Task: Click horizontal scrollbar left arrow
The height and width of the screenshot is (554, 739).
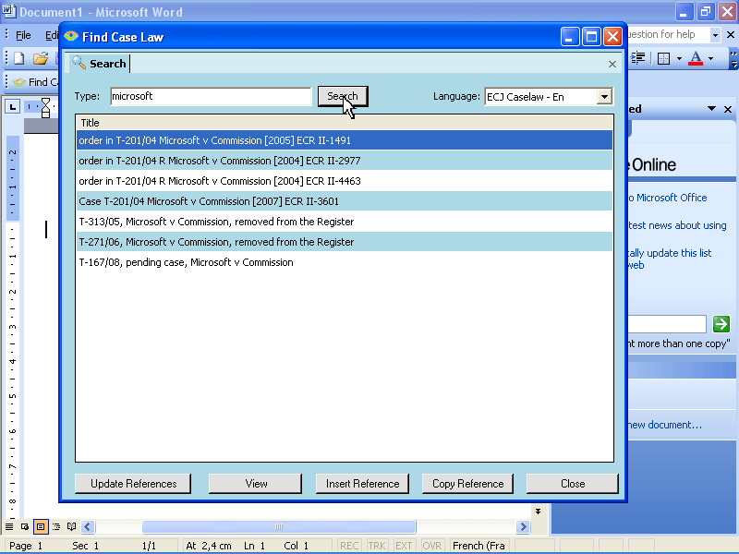Action: (x=88, y=526)
